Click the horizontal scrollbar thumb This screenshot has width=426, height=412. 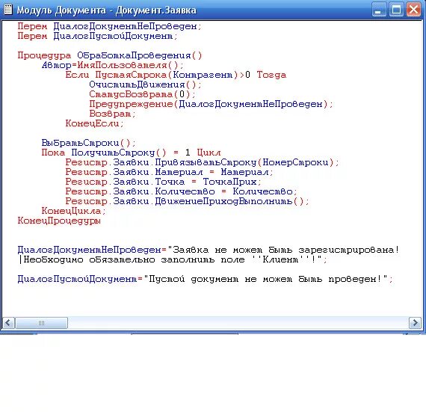(x=41, y=322)
